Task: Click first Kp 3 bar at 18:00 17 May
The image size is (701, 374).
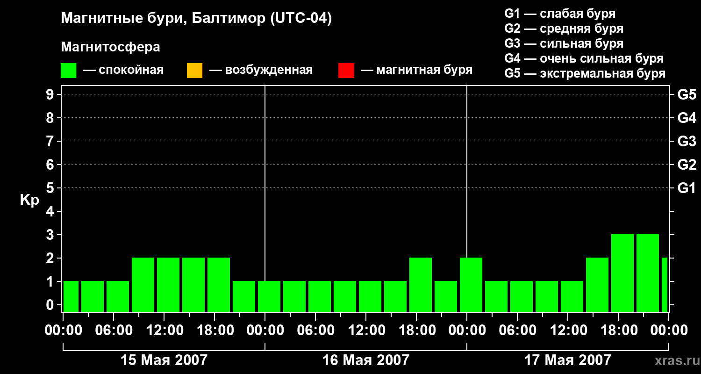Action: point(622,273)
